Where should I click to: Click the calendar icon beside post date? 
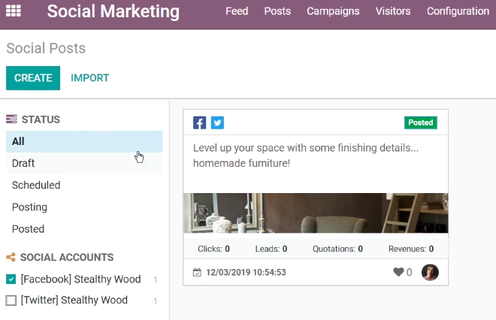click(197, 272)
